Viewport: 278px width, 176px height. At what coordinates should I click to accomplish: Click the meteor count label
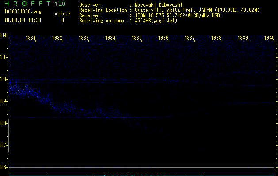point(63,14)
